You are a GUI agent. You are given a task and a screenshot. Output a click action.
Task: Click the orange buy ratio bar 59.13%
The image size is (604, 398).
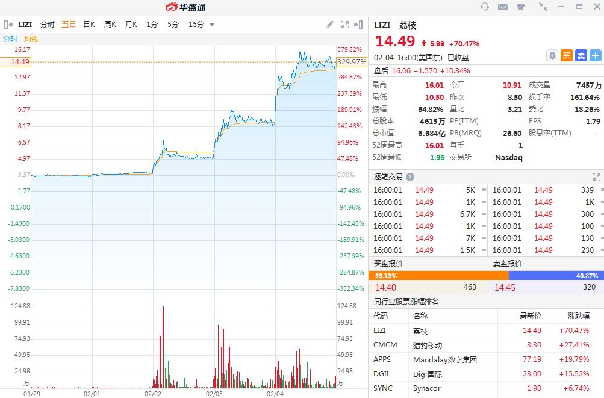(x=427, y=275)
